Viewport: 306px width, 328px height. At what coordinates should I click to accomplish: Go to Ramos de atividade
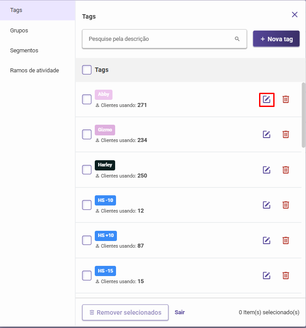point(35,70)
